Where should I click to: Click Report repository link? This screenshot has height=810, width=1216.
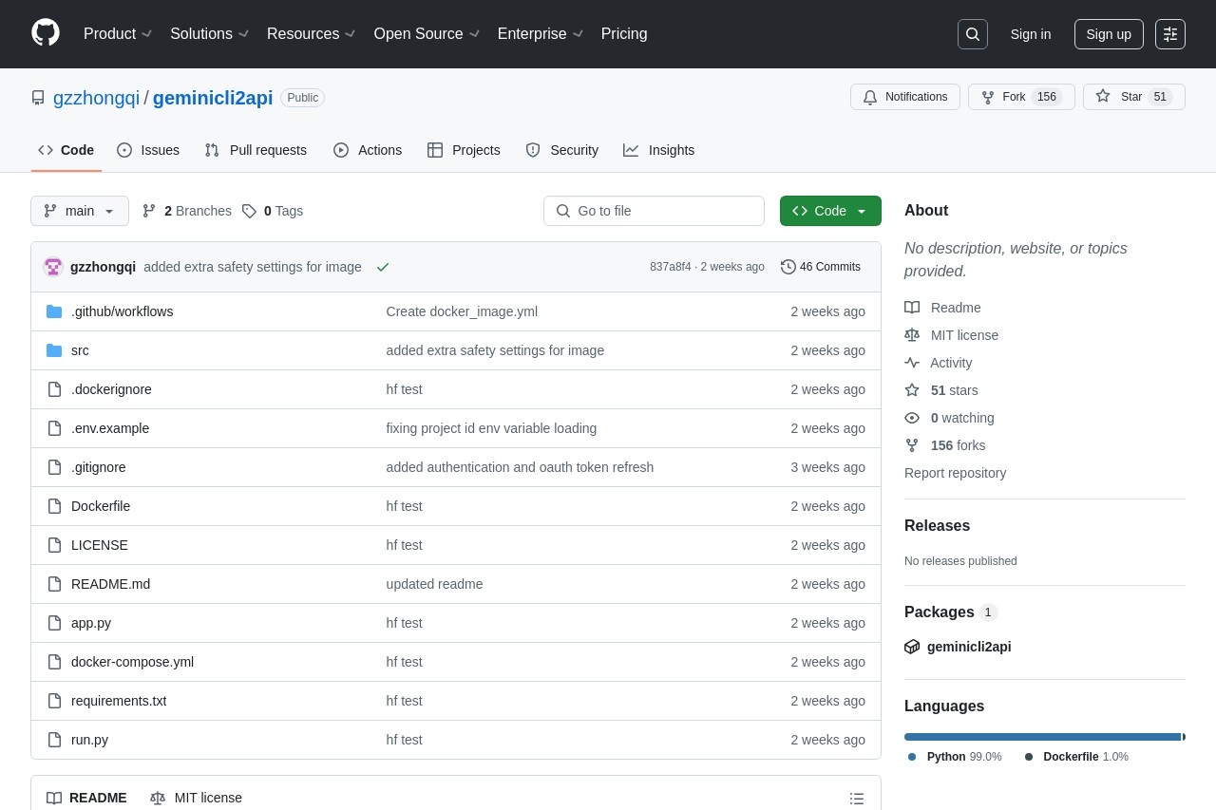tap(955, 473)
